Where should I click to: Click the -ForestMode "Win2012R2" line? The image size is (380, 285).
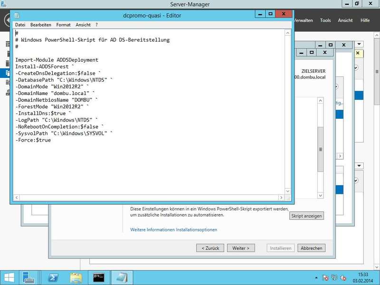pyautogui.click(x=52, y=106)
